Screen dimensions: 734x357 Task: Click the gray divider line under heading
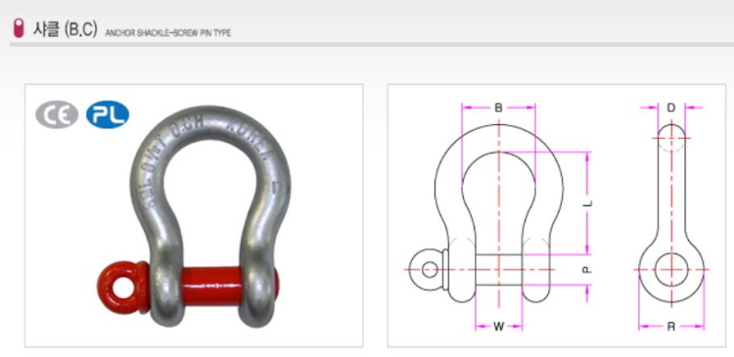(372, 44)
